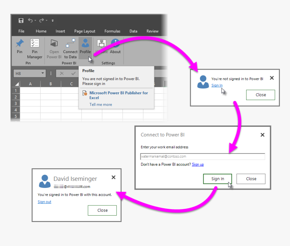The height and width of the screenshot is (246, 290).
Task: Click Close button in not-signed-in popup
Action: point(261,95)
